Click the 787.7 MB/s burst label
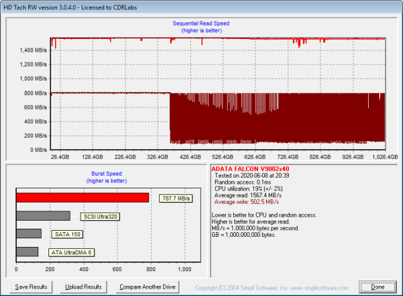The image size is (403, 296). 175,198
